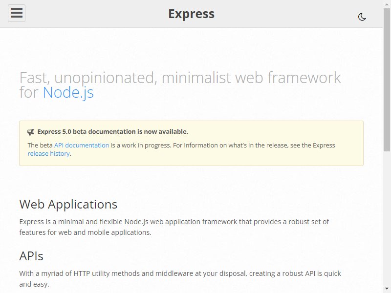The height and width of the screenshot is (293, 391).
Task: Click the beta notice body text
Action: click(181, 149)
